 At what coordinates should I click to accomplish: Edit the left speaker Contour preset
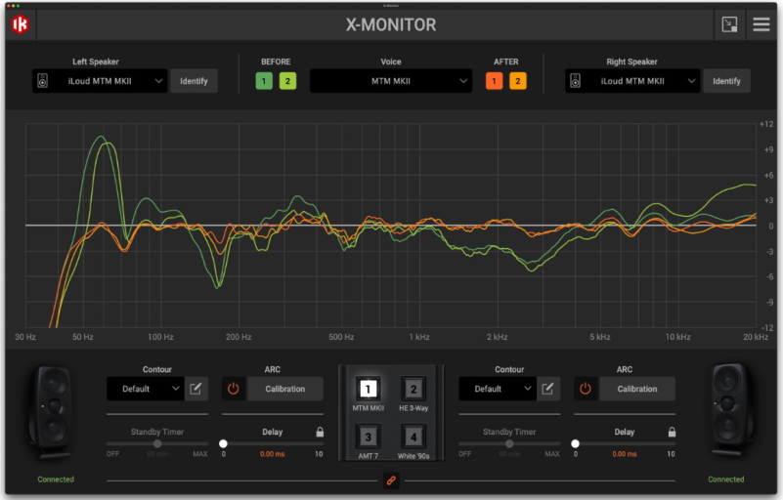(x=196, y=389)
